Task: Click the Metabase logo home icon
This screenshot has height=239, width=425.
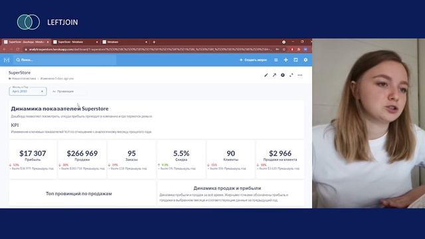Action: [7, 60]
